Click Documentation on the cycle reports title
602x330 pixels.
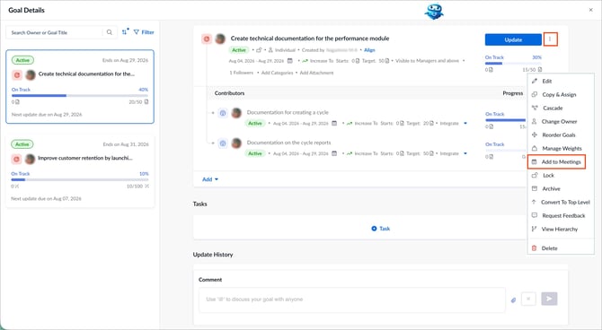point(288,143)
